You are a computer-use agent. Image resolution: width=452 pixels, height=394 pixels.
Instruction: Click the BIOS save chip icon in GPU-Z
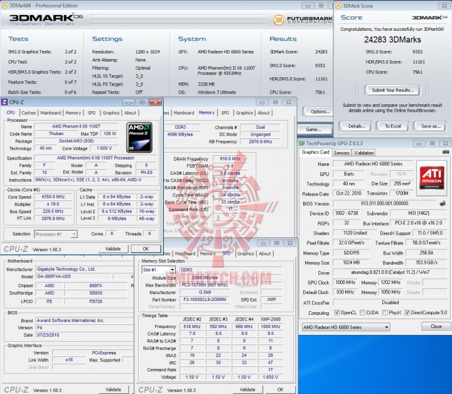(443, 204)
